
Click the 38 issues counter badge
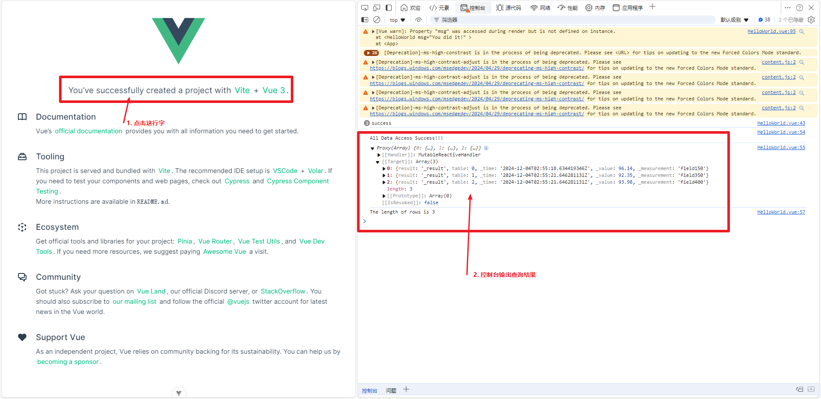(764, 20)
